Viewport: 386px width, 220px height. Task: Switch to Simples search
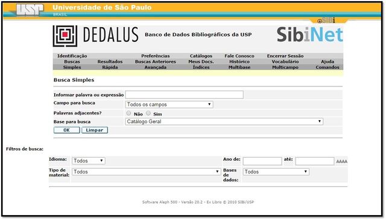(72, 67)
